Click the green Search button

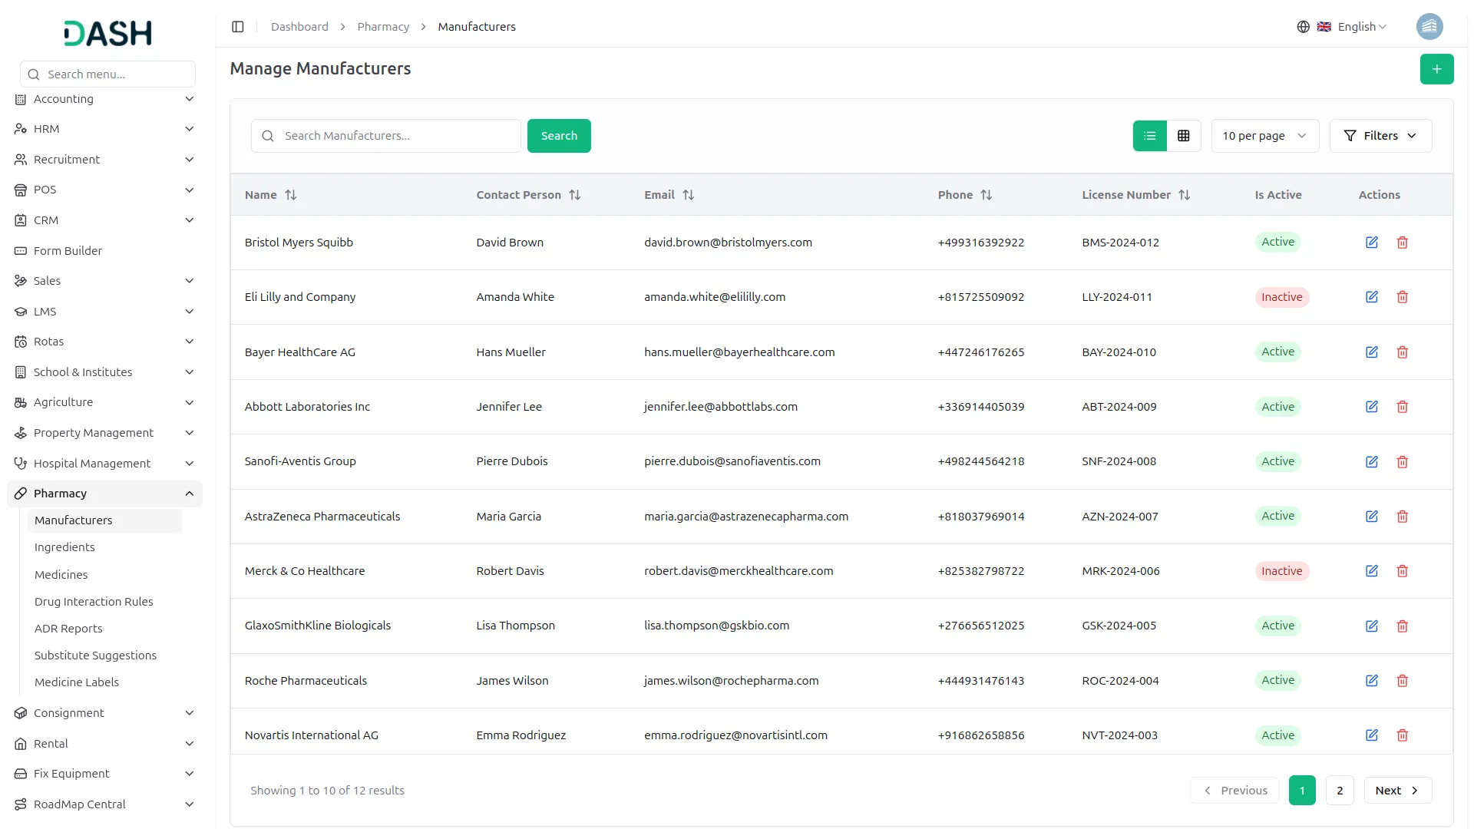[558, 136]
